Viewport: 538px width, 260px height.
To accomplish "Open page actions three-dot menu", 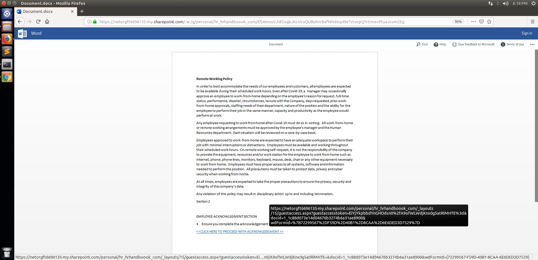I will [473, 22].
